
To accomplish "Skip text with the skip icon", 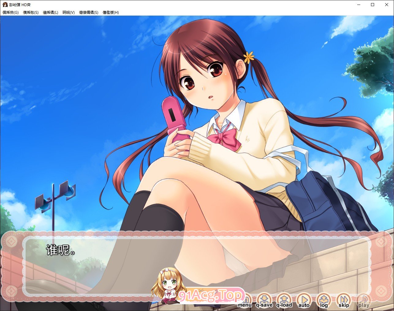I will [x=344, y=300].
